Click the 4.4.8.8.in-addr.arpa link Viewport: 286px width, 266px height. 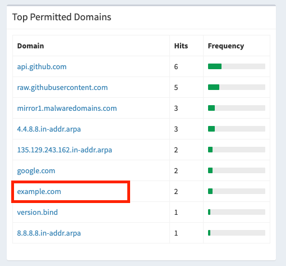(49, 129)
